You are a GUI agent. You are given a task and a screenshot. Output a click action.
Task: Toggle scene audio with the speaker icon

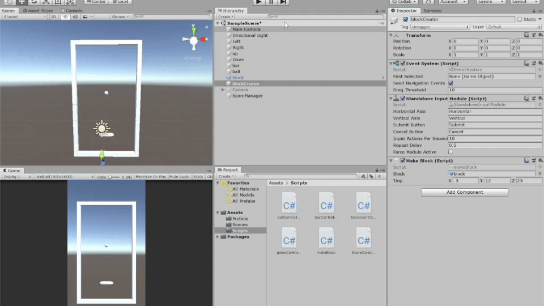(x=75, y=17)
